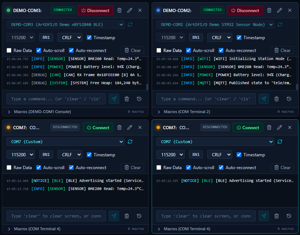Open command history in the DEMO-COM3 panel
Viewport: 300px width, 235px height.
tap(139, 99)
